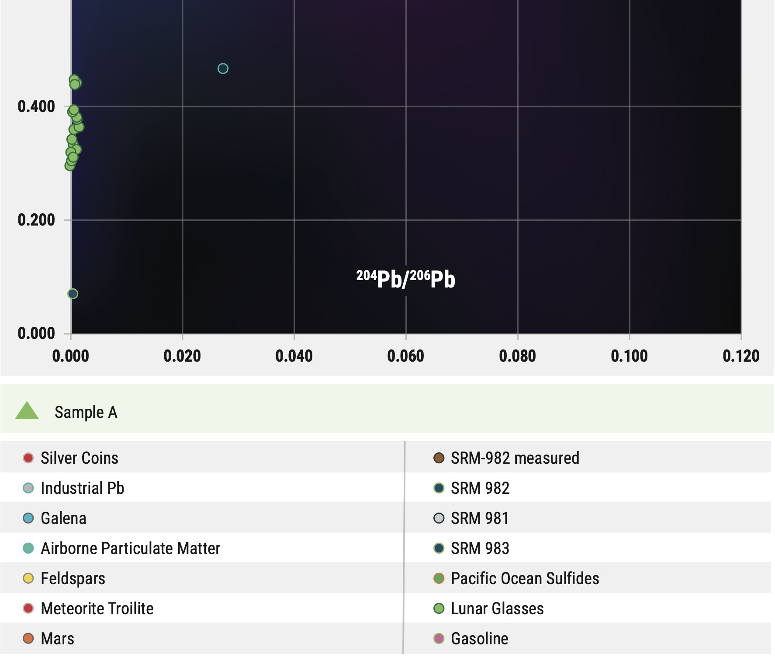The image size is (775, 657).
Task: Click the Galena legend marker
Action: pyautogui.click(x=28, y=518)
